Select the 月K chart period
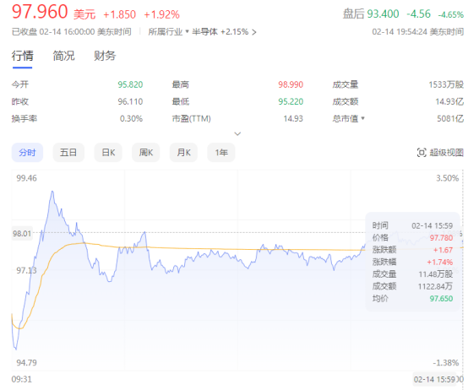The height and width of the screenshot is (390, 468). (x=183, y=153)
